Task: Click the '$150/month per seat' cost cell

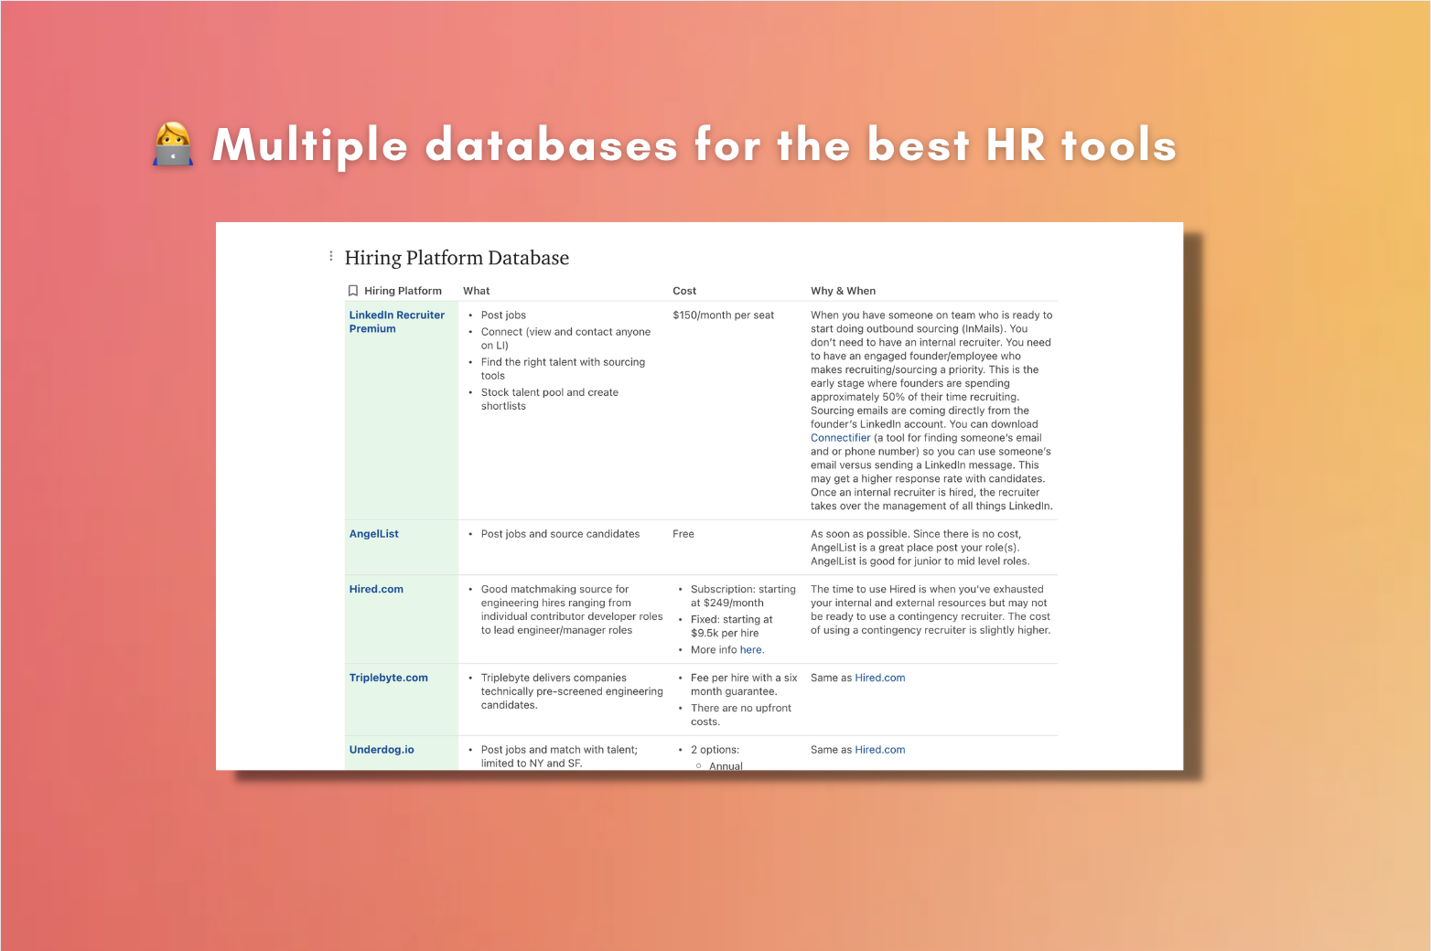Action: click(723, 315)
